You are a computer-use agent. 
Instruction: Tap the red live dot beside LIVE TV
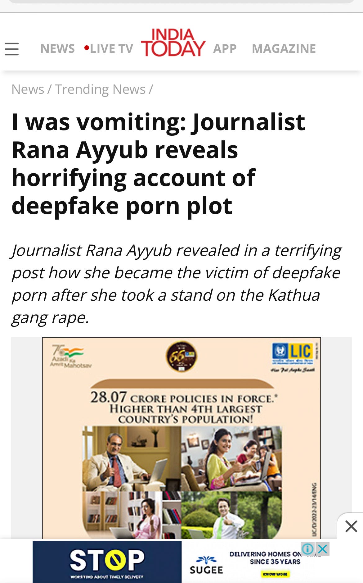coord(87,48)
